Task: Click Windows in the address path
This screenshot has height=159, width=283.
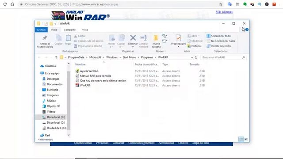Action: pyautogui.click(x=112, y=57)
